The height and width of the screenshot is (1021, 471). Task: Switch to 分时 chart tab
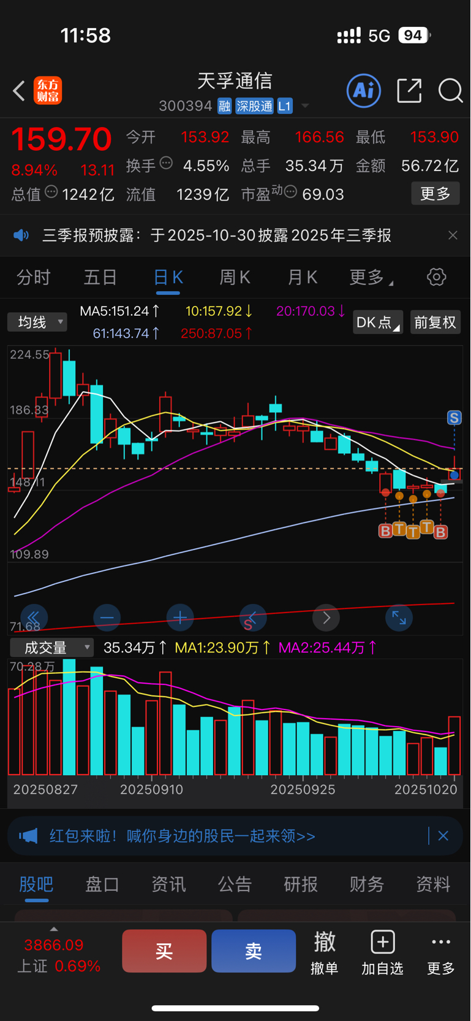[33, 277]
